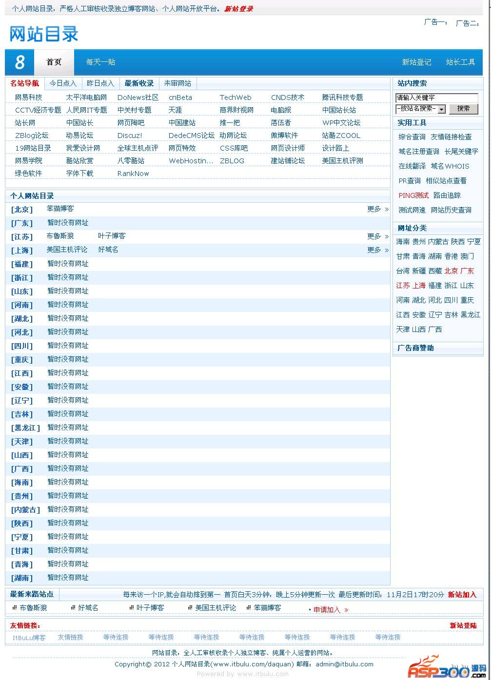Open 叶子博客 in the 江苏 row
The height and width of the screenshot is (680, 491).
coord(112,236)
